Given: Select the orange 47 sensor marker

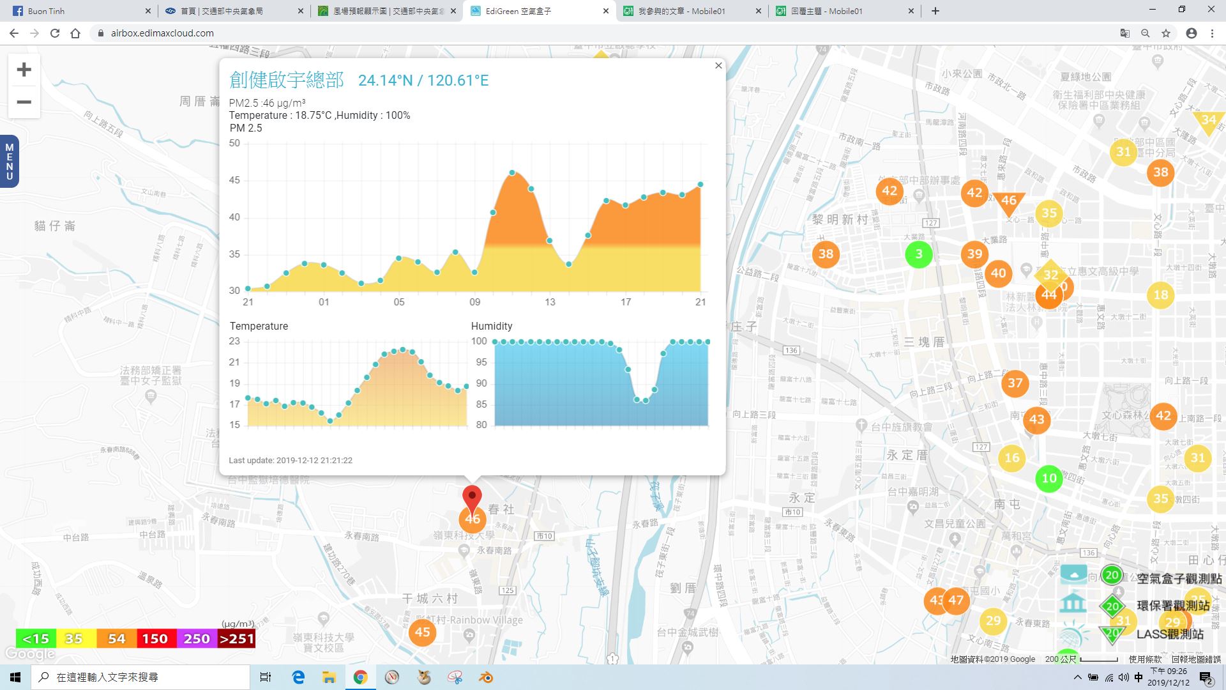Looking at the screenshot, I should click(x=956, y=600).
